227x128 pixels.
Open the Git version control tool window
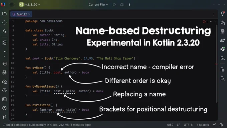coord(4,117)
